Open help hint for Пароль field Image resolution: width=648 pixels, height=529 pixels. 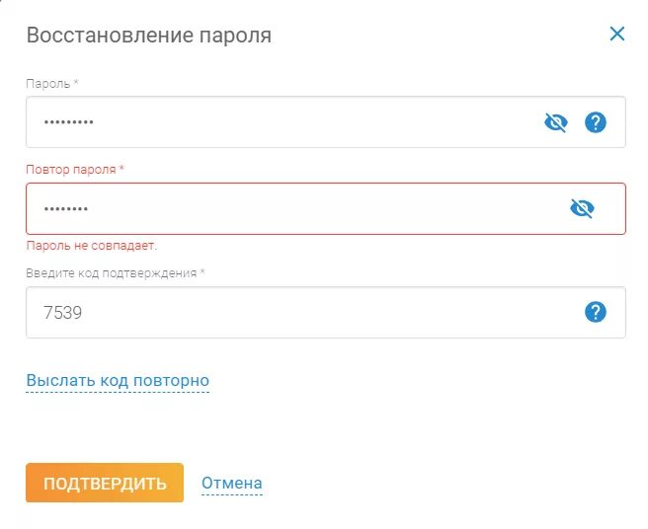tap(595, 122)
